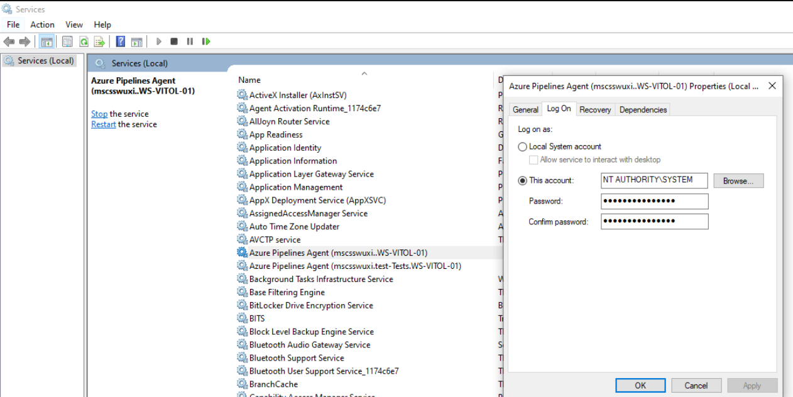This screenshot has height=397, width=793.
Task: Click the Start Service play icon
Action: [x=159, y=41]
